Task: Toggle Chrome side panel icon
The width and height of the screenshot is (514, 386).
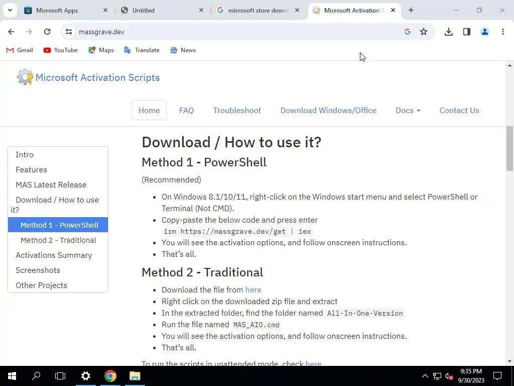Action: (x=467, y=32)
